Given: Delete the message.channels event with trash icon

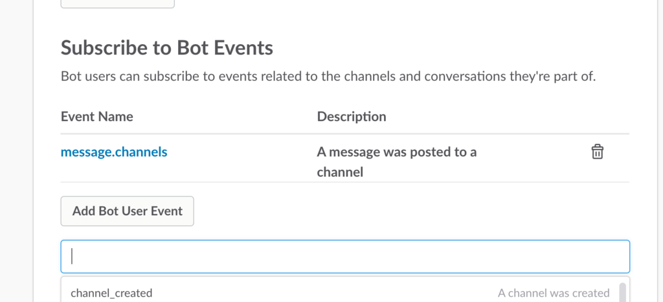Looking at the screenshot, I should [x=597, y=152].
